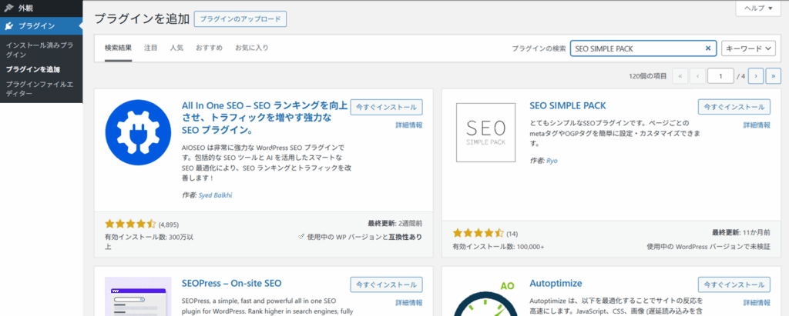
Task: Open the おすすめ tab
Action: [209, 48]
